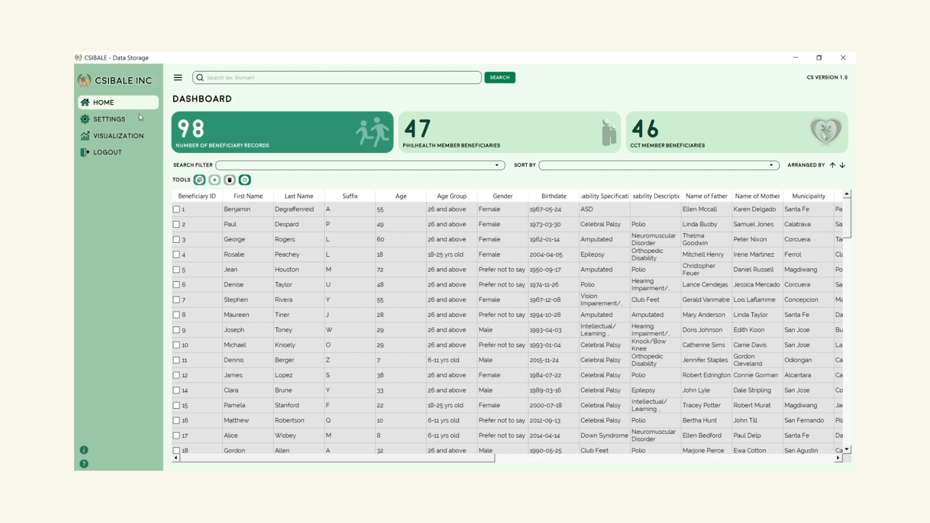
Task: Tick the checkbox for row 7 Stephen
Action: [176, 300]
